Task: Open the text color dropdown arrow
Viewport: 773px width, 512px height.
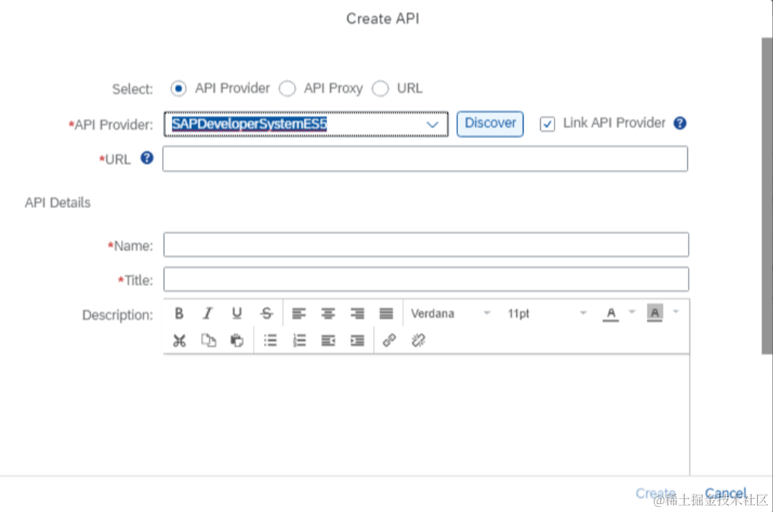Action: tap(632, 312)
